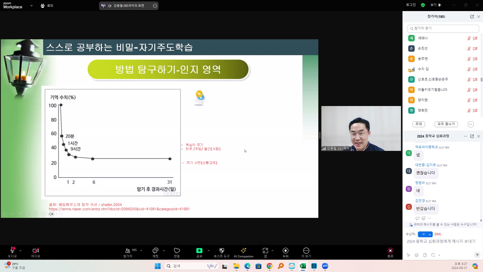
Task: Toggle mute for participant 송주연
Action: [469, 59]
